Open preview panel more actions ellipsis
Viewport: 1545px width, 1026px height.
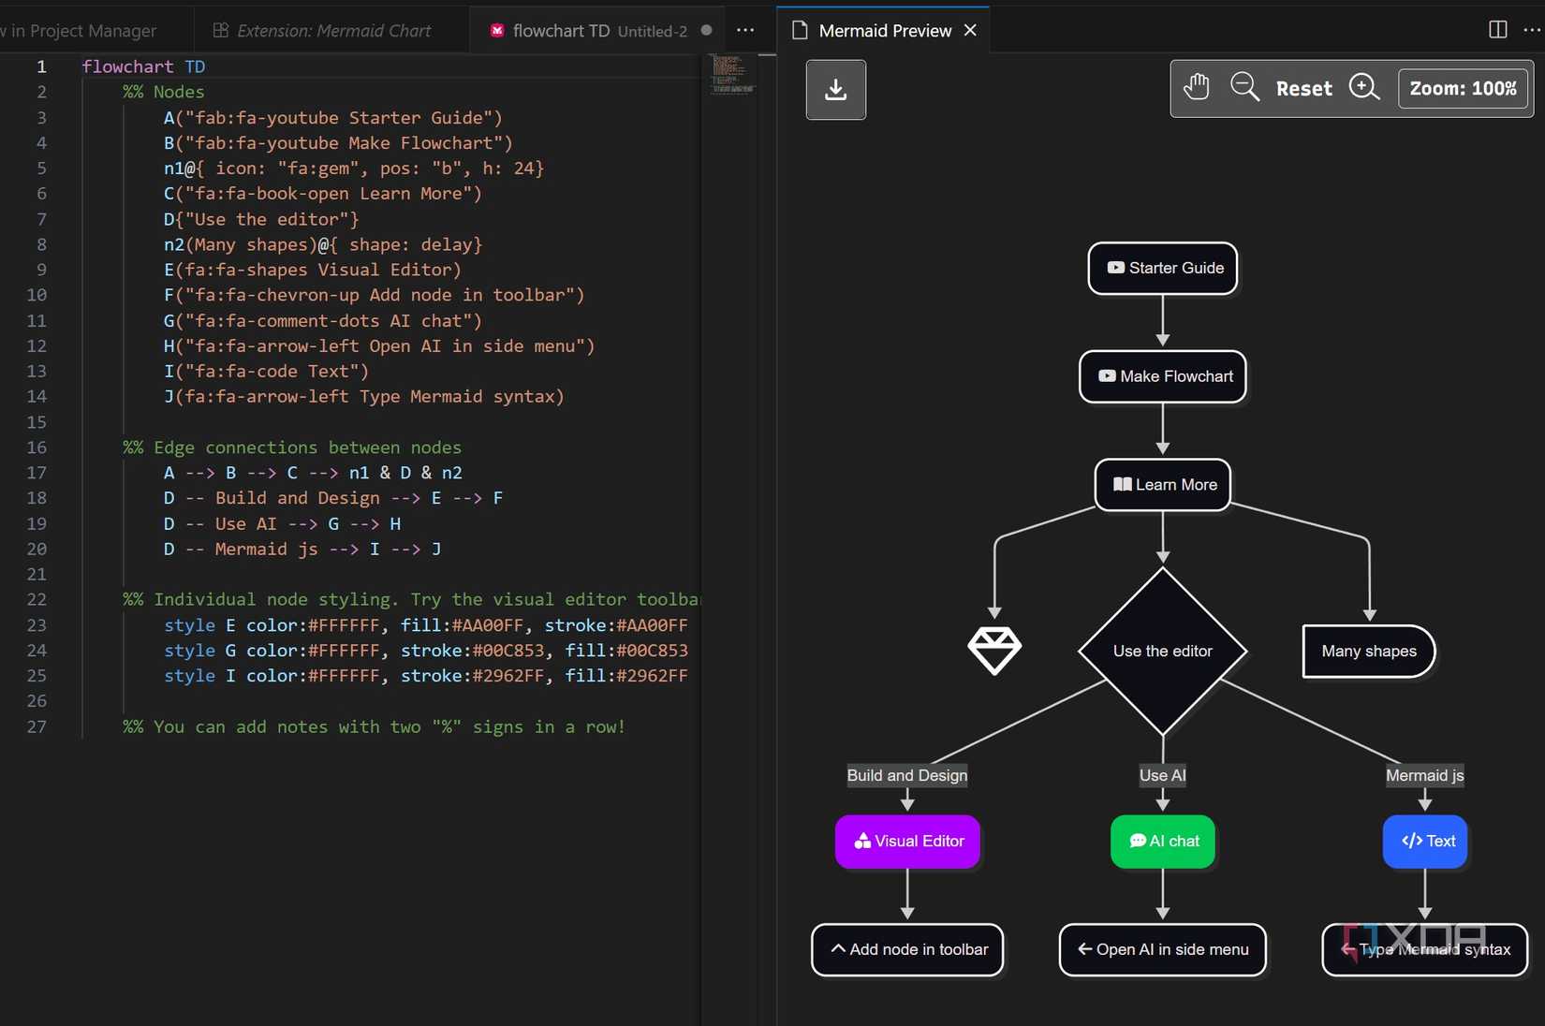(1532, 30)
